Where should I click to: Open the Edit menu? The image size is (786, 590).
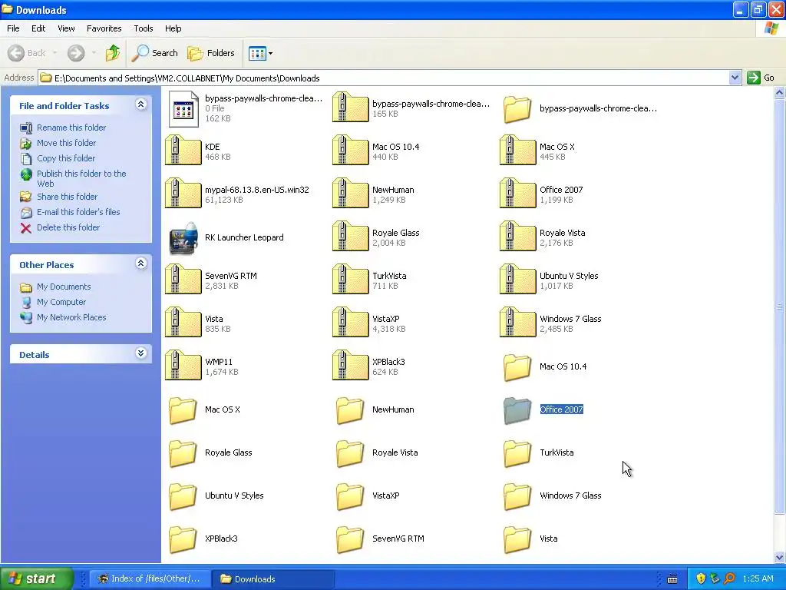click(38, 28)
